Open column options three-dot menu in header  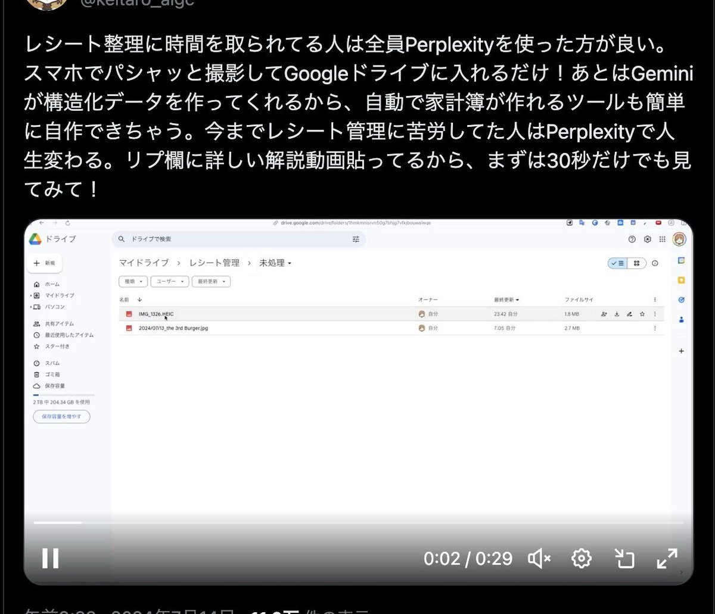point(655,300)
